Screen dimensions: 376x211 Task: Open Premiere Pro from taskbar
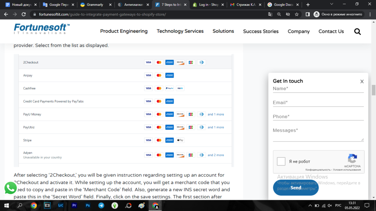[x=74, y=206]
